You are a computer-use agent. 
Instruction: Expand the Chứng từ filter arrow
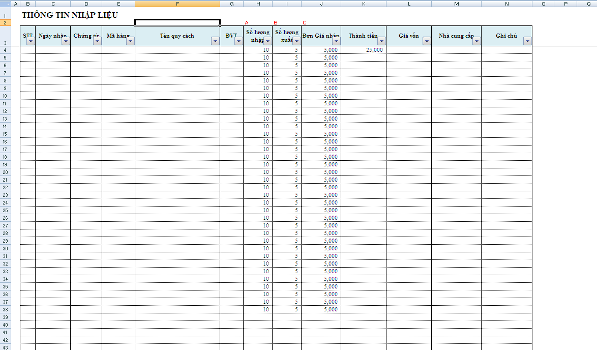[97, 42]
